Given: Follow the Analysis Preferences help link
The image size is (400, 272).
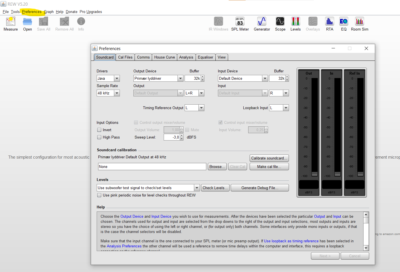Looking at the screenshot, I should 124,246.
